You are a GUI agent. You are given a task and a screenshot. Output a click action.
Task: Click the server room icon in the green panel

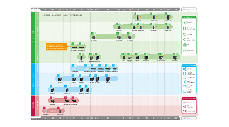[185, 28]
